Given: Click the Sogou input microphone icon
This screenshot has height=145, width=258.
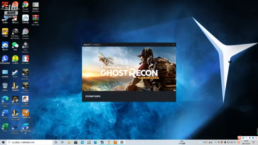Looking at the screenshot, I should pos(250,138).
